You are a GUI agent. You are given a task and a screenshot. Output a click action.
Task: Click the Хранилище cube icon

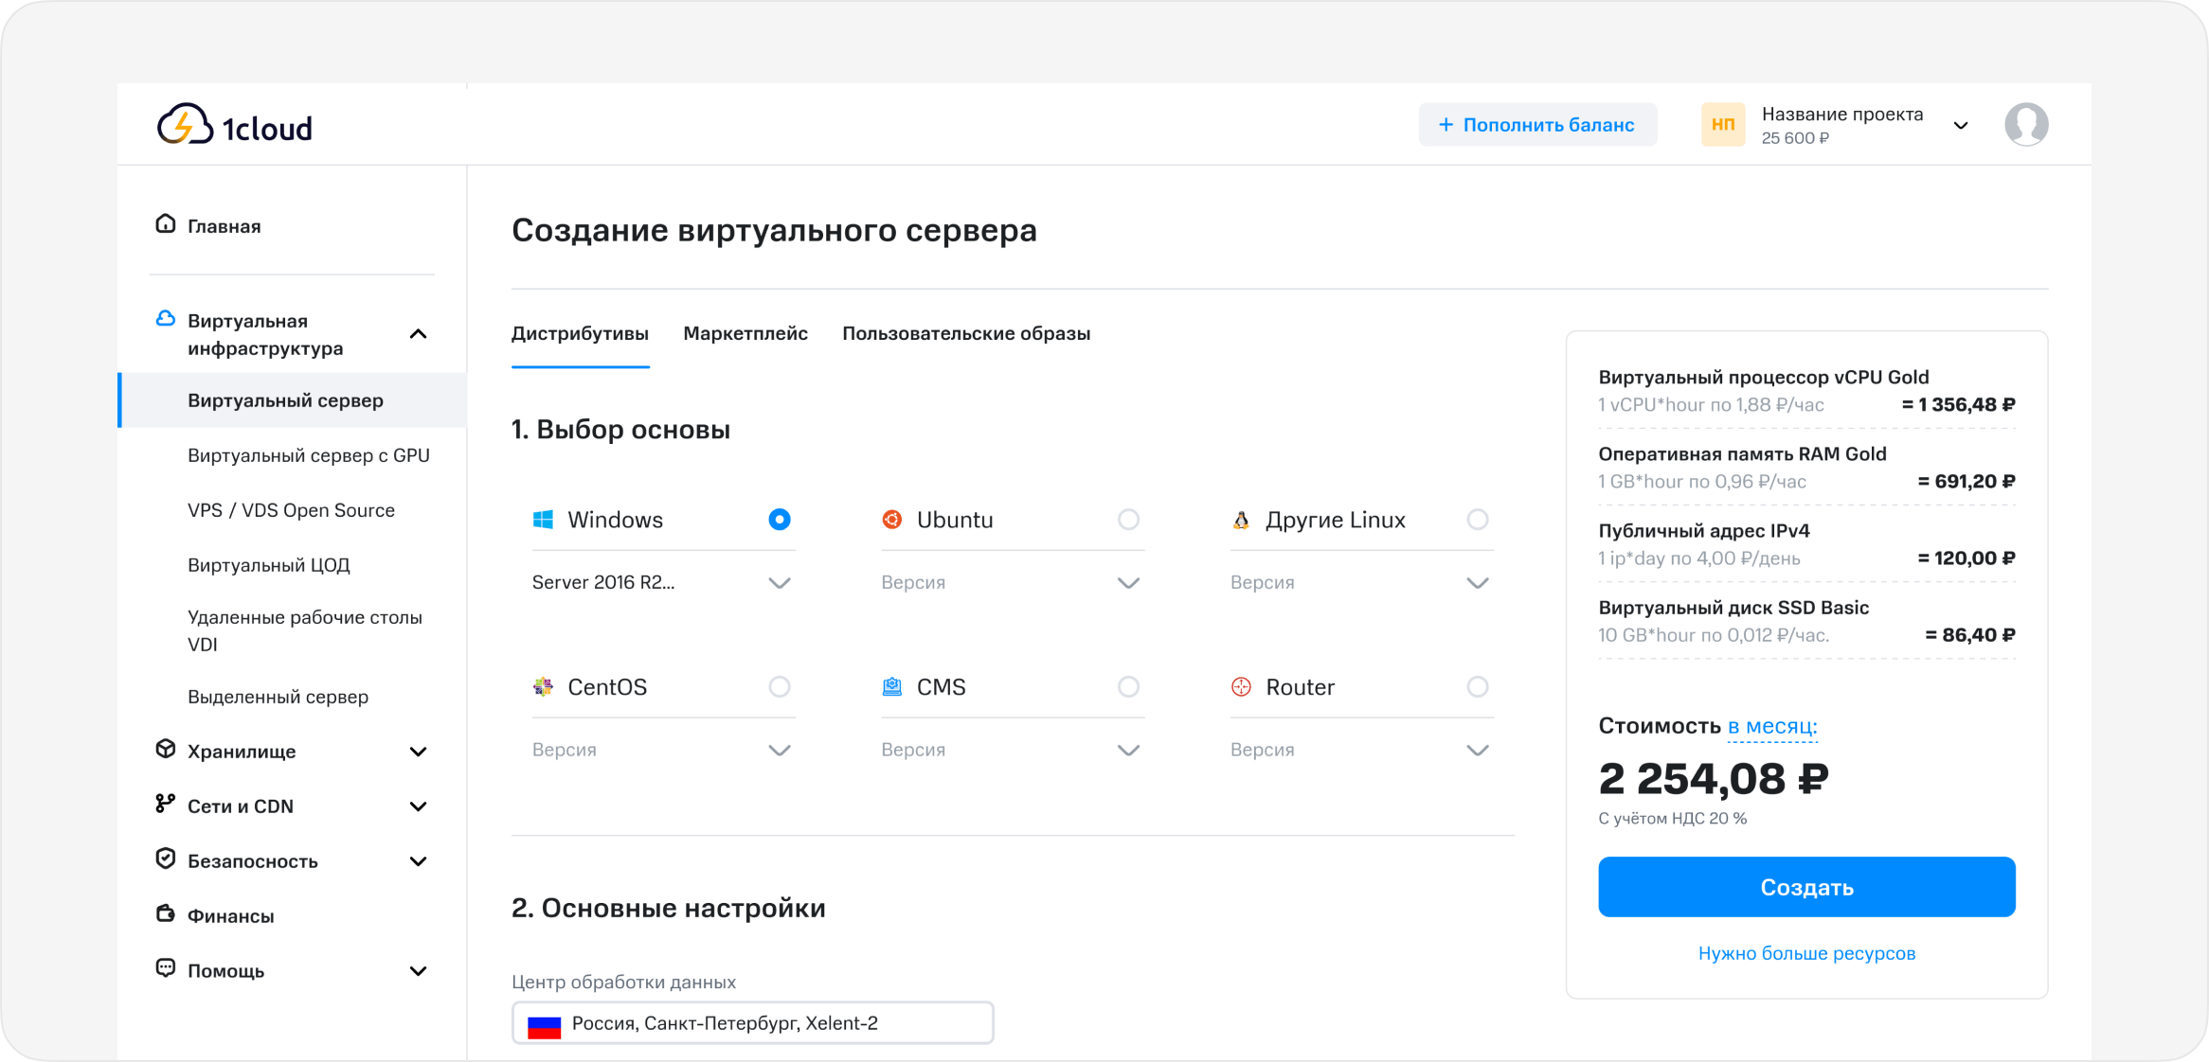(x=166, y=750)
